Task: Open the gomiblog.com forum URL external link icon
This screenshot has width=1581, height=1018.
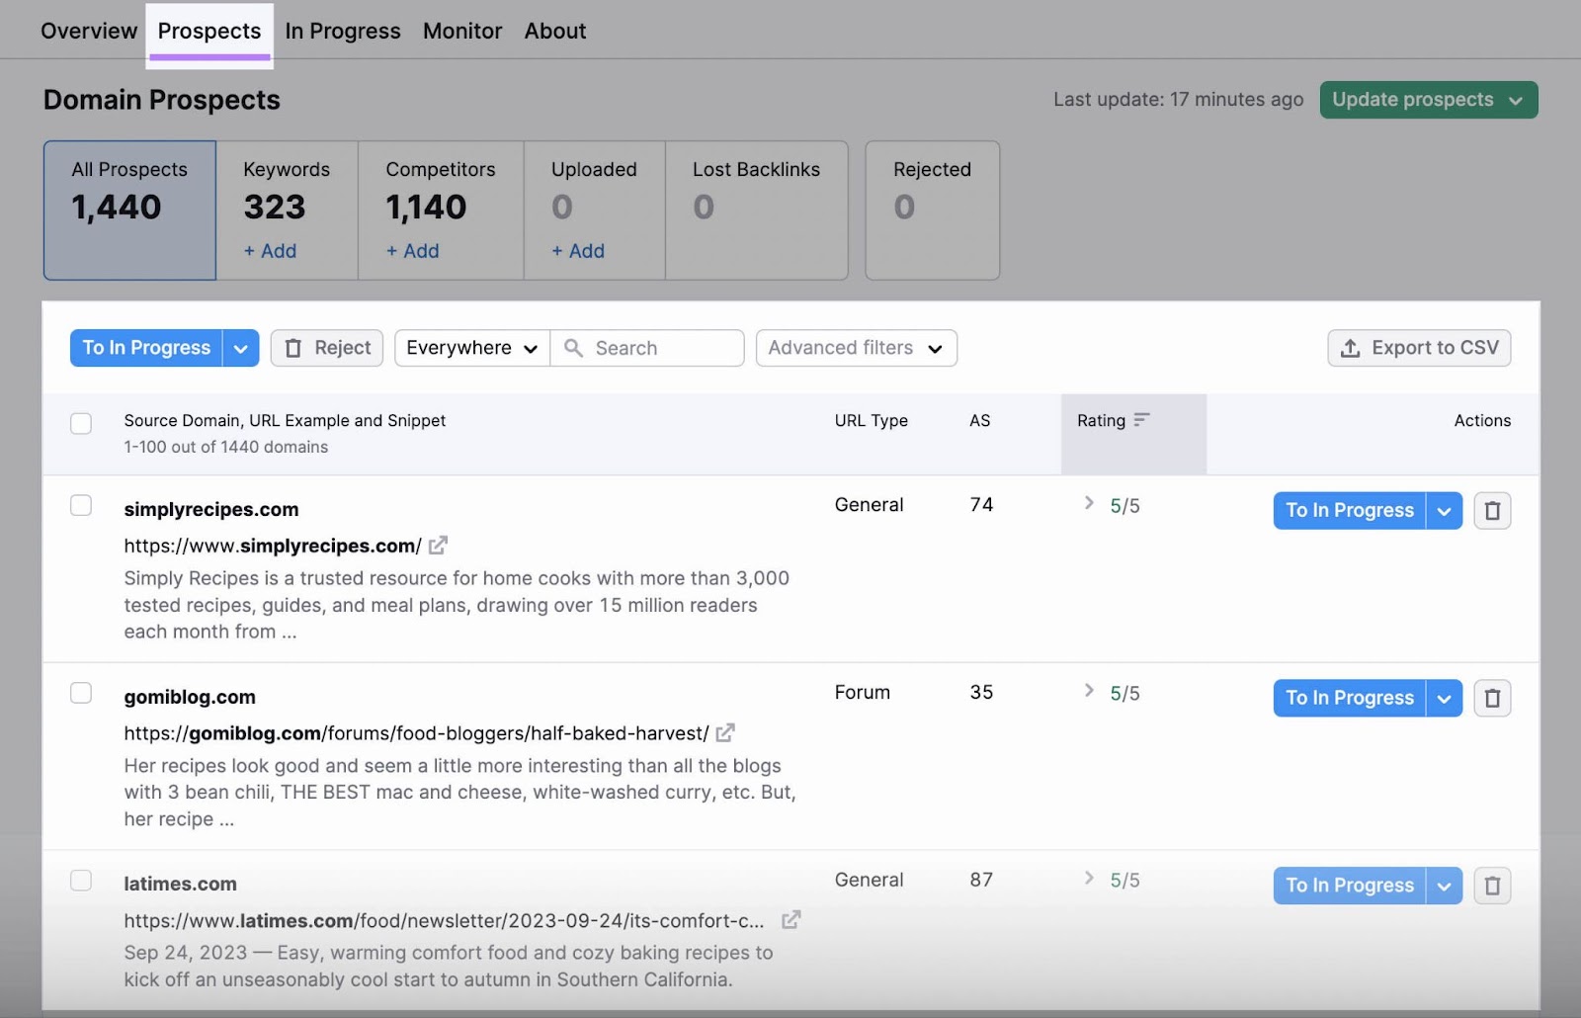Action: click(726, 733)
